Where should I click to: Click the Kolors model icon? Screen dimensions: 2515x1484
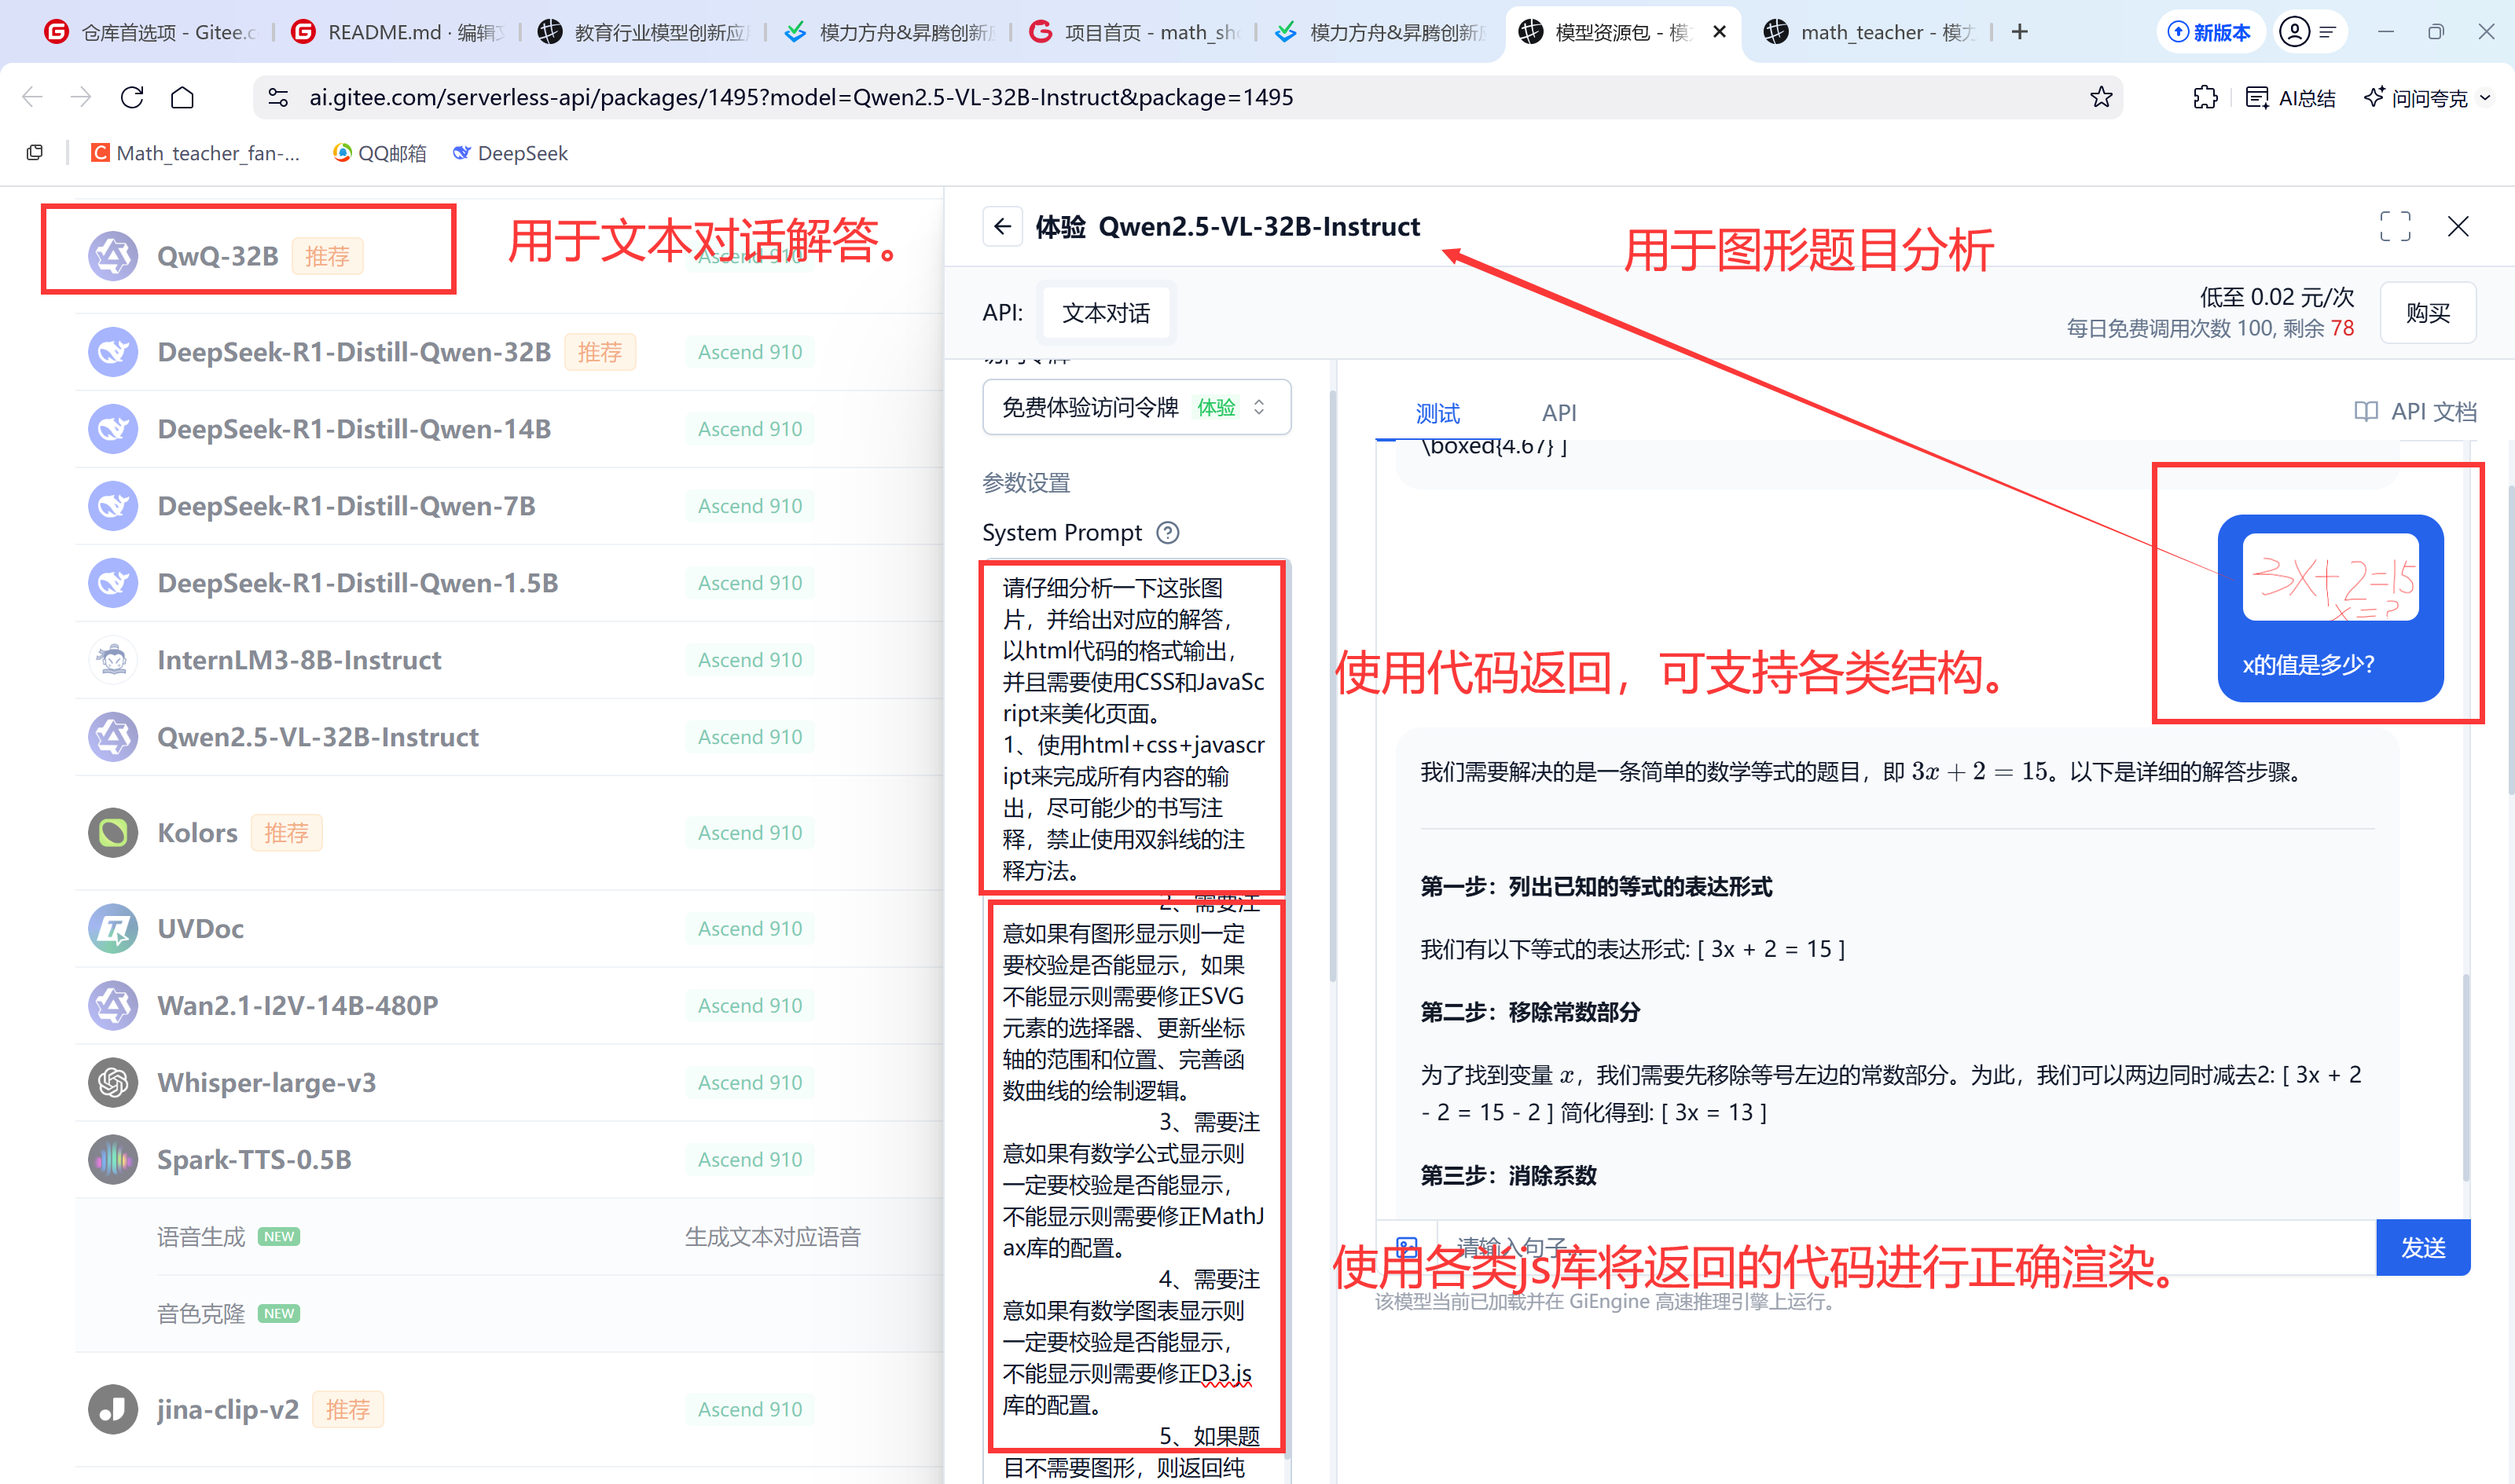[x=113, y=833]
